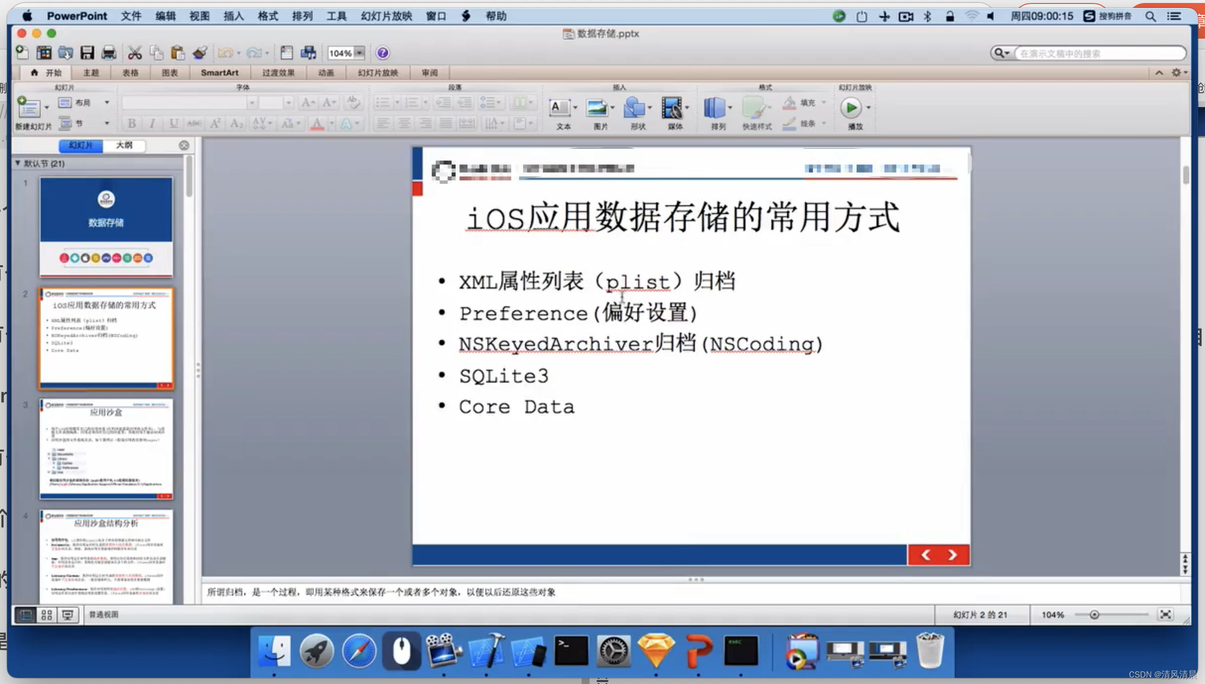This screenshot has width=1205, height=684.
Task: Open the 插入 menu
Action: [233, 16]
